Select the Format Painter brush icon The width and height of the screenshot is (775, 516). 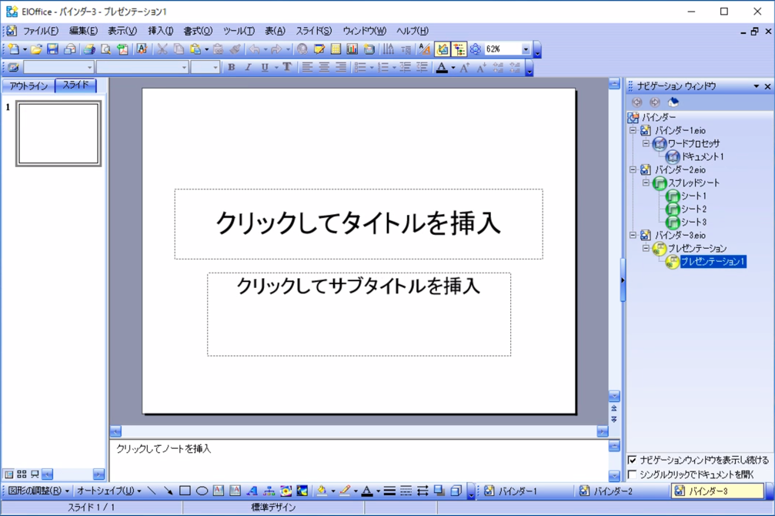236,49
